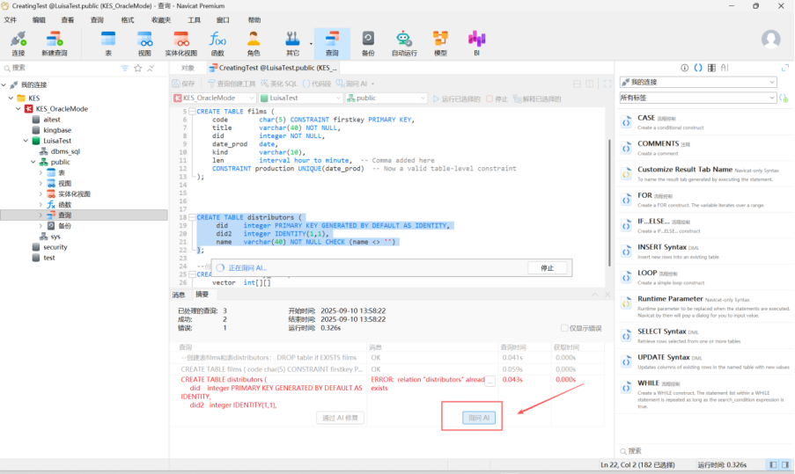Expand the 表 (Tables) tree node

(40, 173)
